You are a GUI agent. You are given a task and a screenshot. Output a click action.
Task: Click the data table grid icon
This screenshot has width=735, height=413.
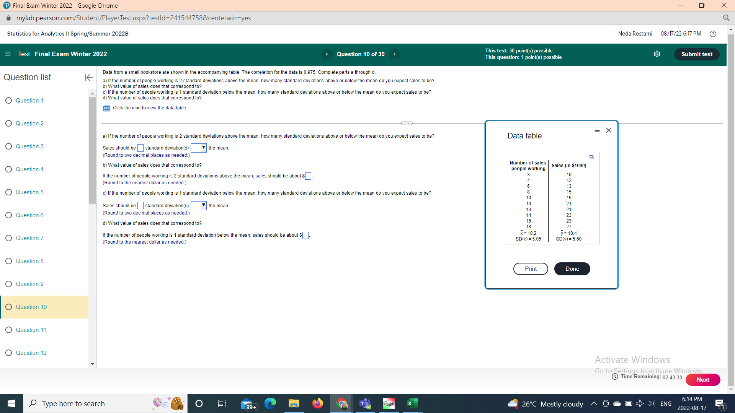click(x=106, y=108)
